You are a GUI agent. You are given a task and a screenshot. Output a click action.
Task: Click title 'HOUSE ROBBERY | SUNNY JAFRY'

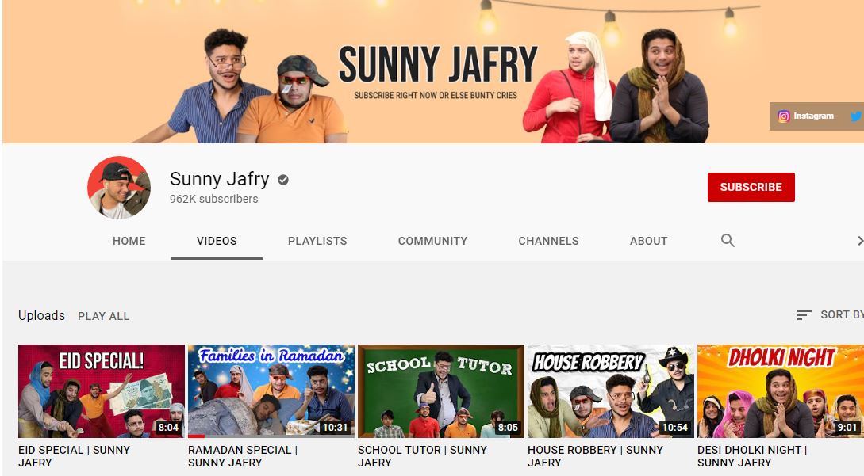[x=595, y=456]
